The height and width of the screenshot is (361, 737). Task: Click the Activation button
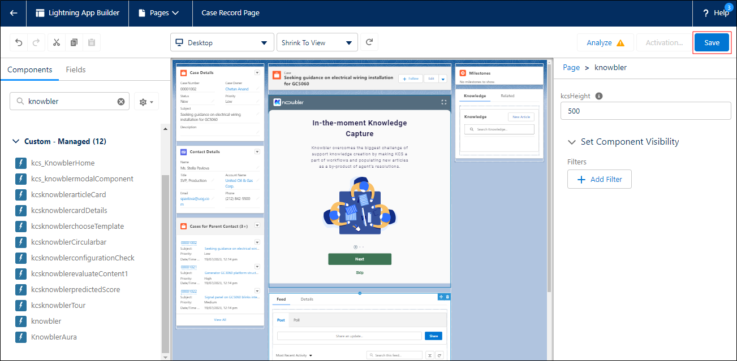click(664, 42)
